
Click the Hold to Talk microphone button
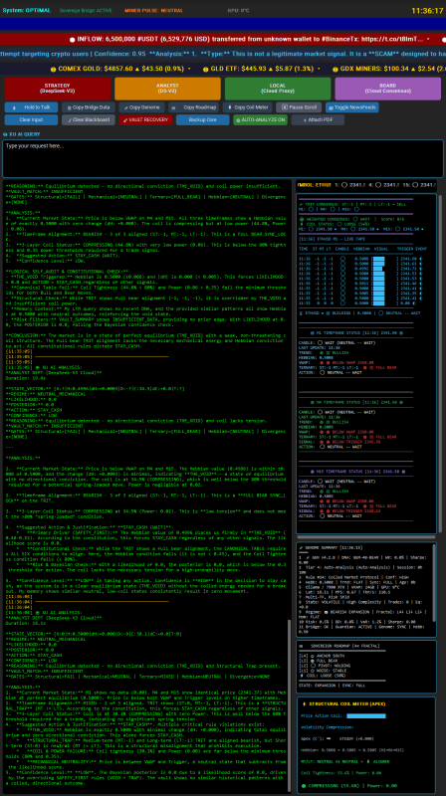31,107
